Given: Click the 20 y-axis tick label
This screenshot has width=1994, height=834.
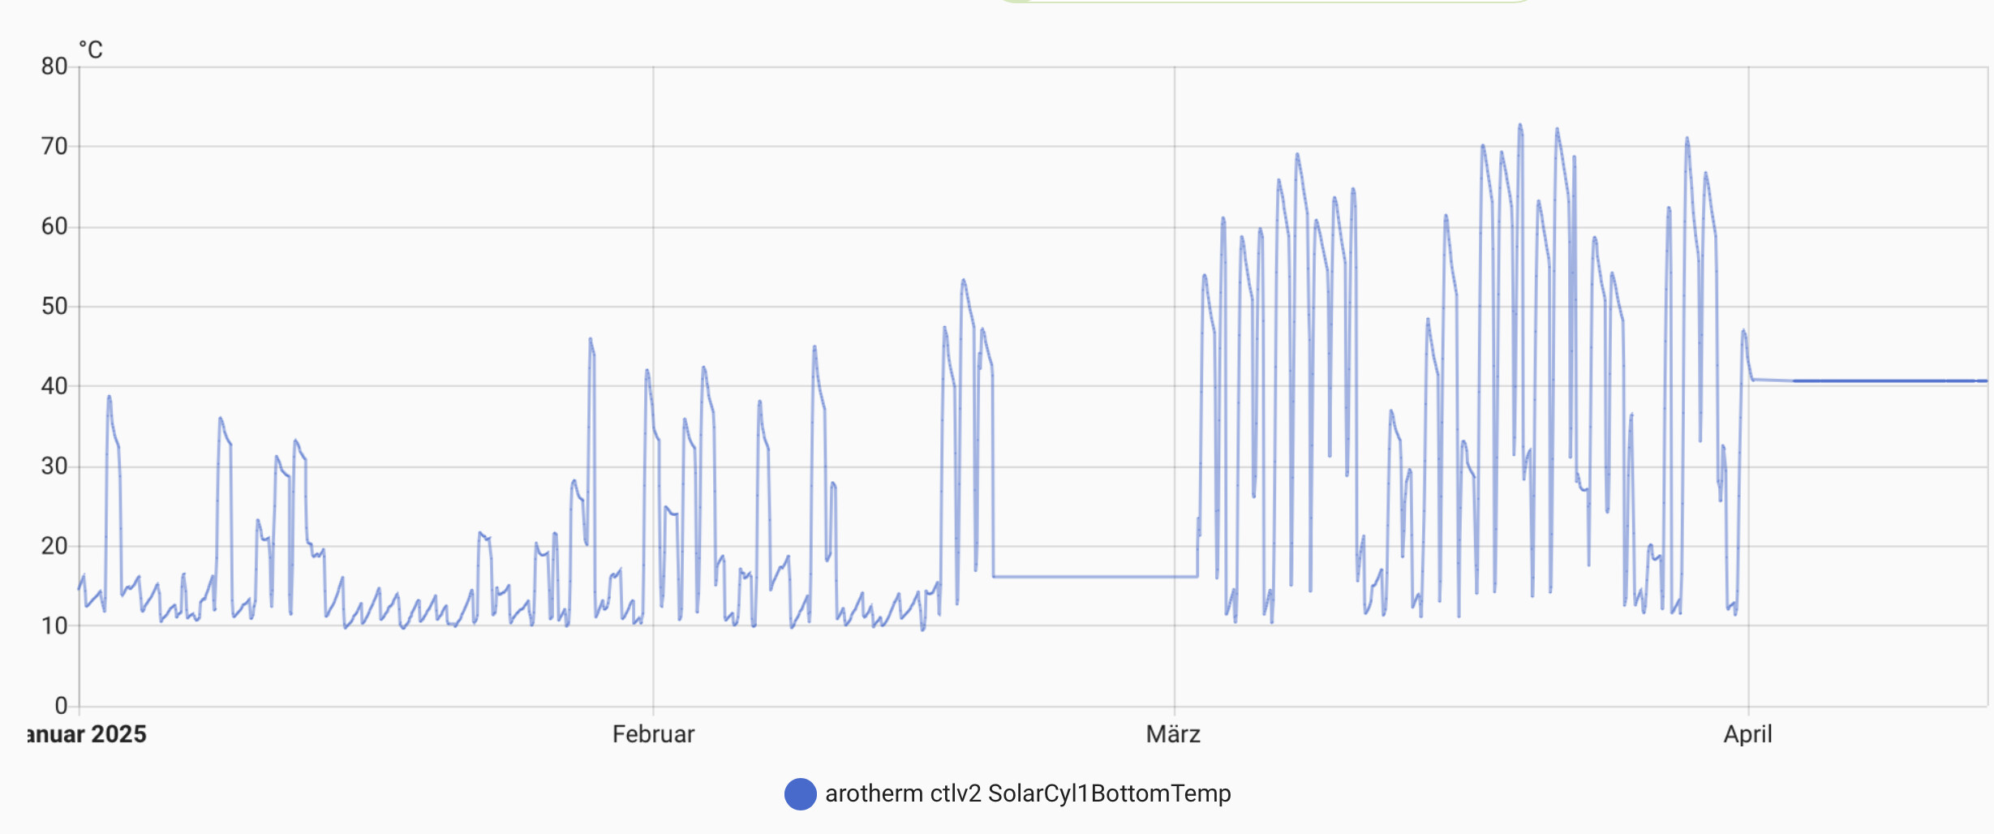Looking at the screenshot, I should (x=54, y=546).
